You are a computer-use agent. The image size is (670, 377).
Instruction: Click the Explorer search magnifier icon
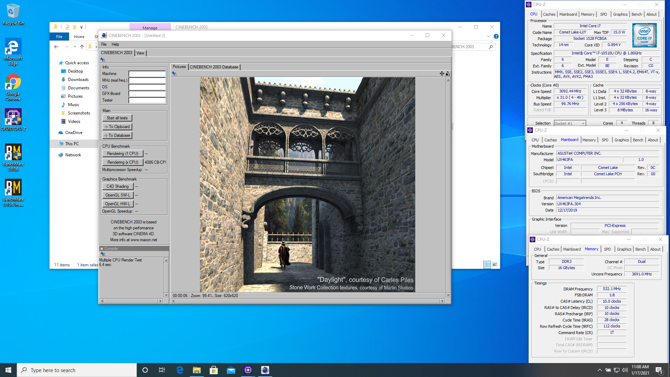point(491,47)
